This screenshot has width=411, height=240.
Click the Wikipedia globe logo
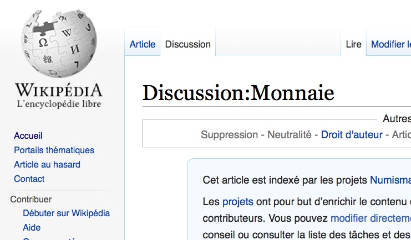pos(59,43)
